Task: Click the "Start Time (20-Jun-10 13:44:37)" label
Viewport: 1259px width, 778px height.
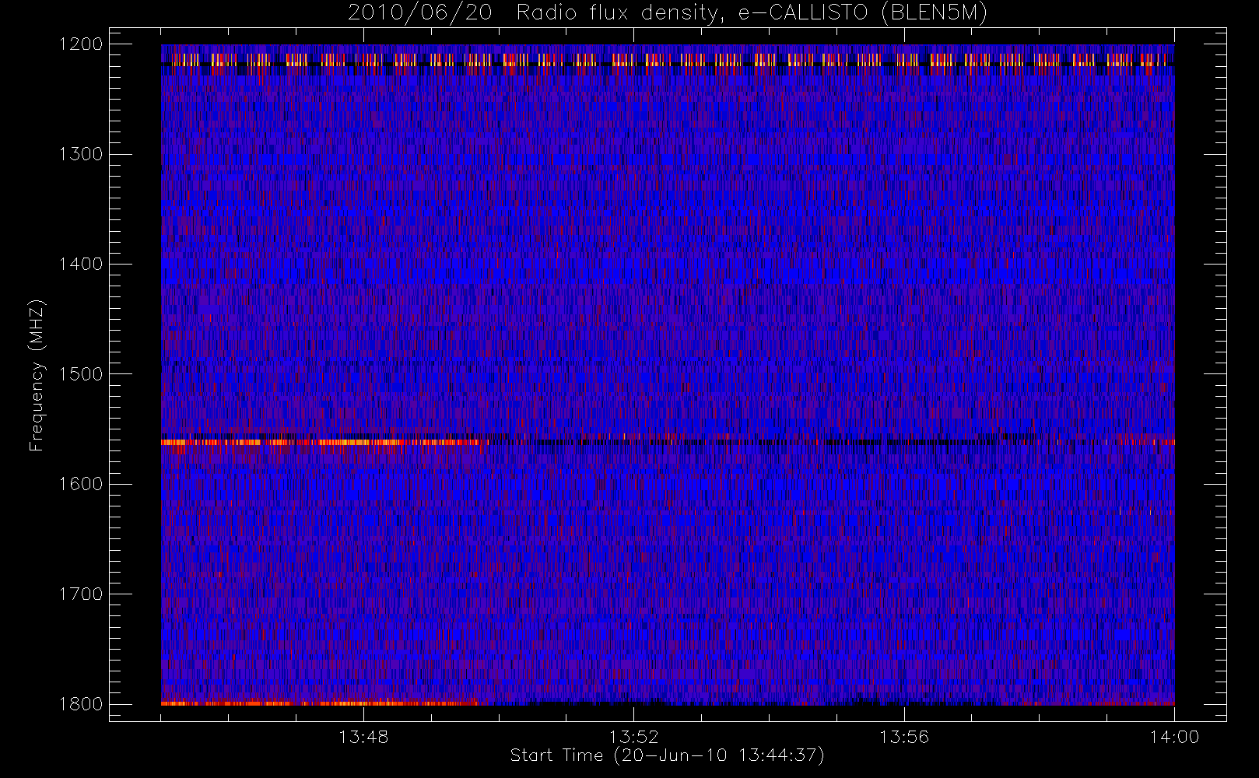Action: 668,755
